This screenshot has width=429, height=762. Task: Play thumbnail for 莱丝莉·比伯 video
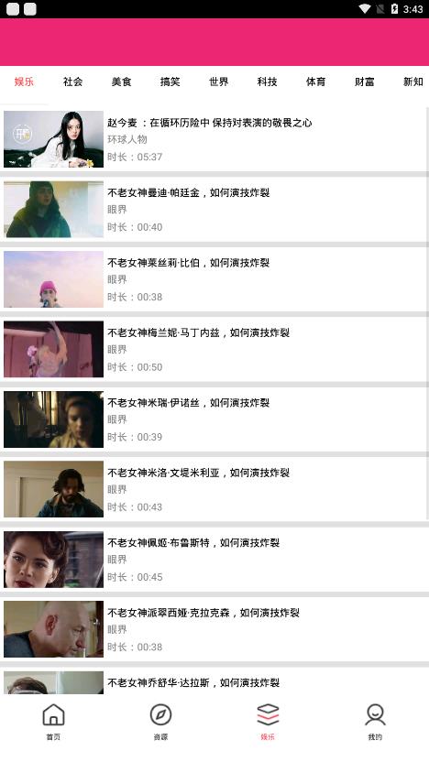click(x=53, y=279)
